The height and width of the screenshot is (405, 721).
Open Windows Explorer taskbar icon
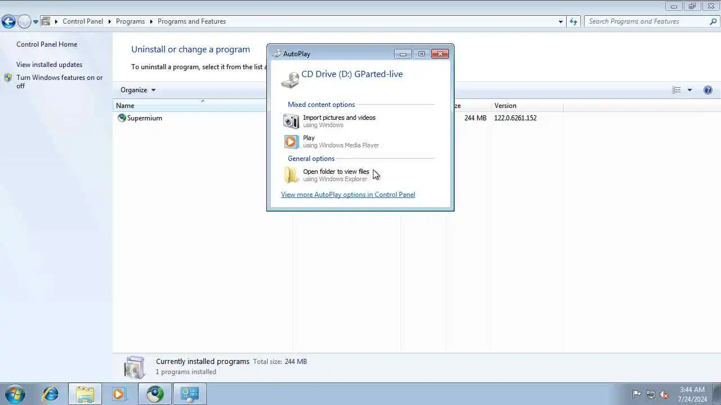[85, 394]
